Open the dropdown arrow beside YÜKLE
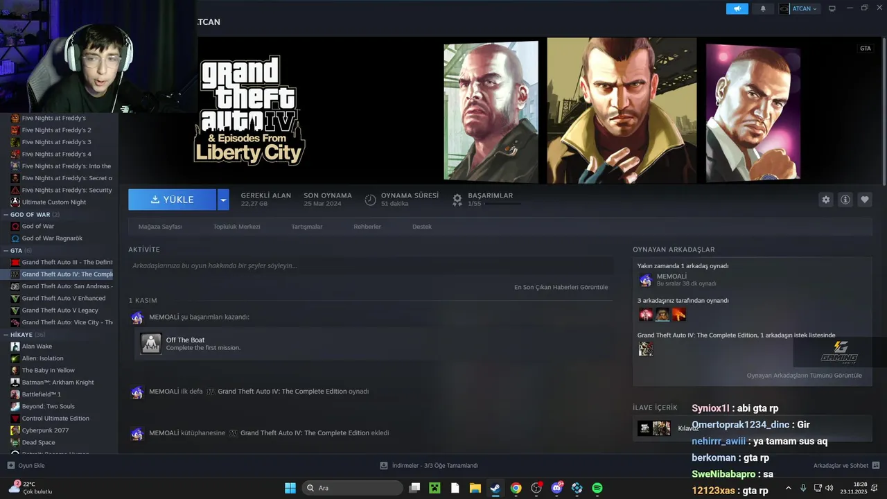 tap(223, 200)
